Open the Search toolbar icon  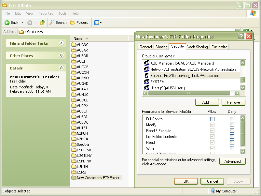[x=52, y=23]
